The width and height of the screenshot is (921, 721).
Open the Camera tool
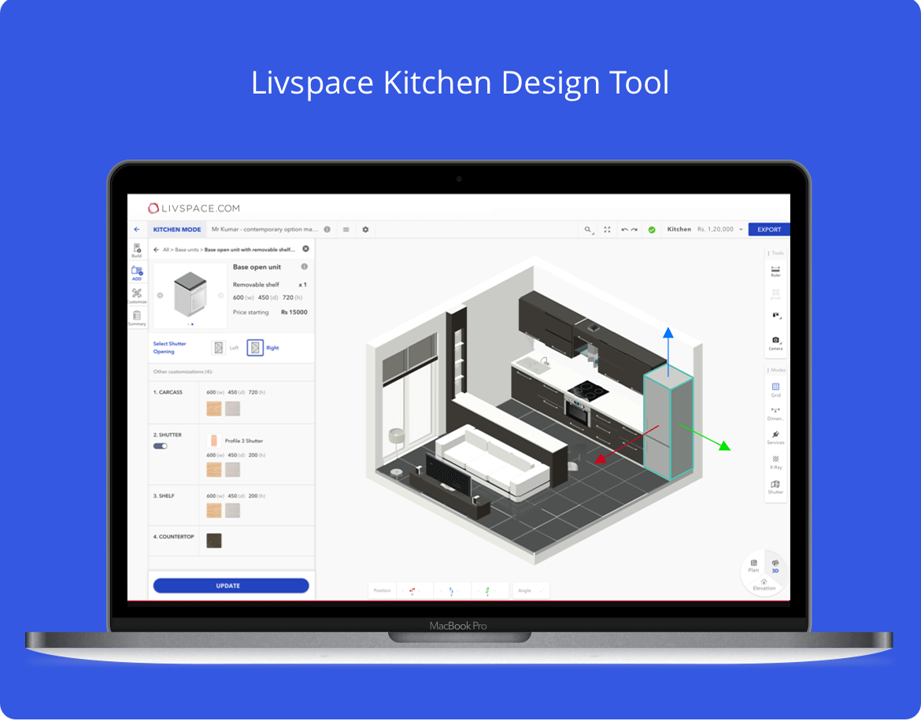coord(775,343)
